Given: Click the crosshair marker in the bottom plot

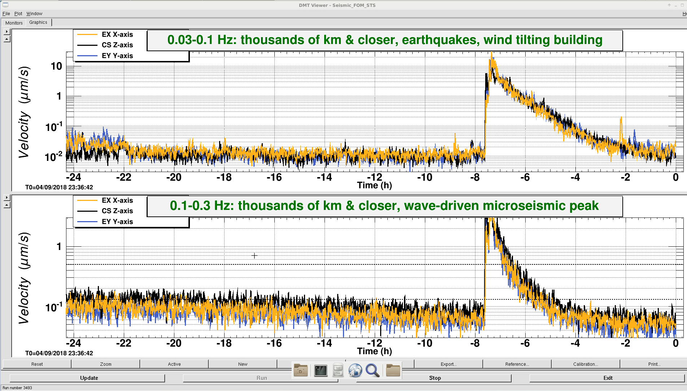Looking at the screenshot, I should click(255, 256).
